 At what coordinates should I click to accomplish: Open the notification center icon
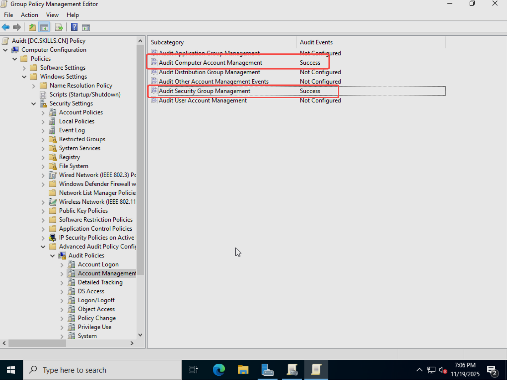tap(492, 371)
